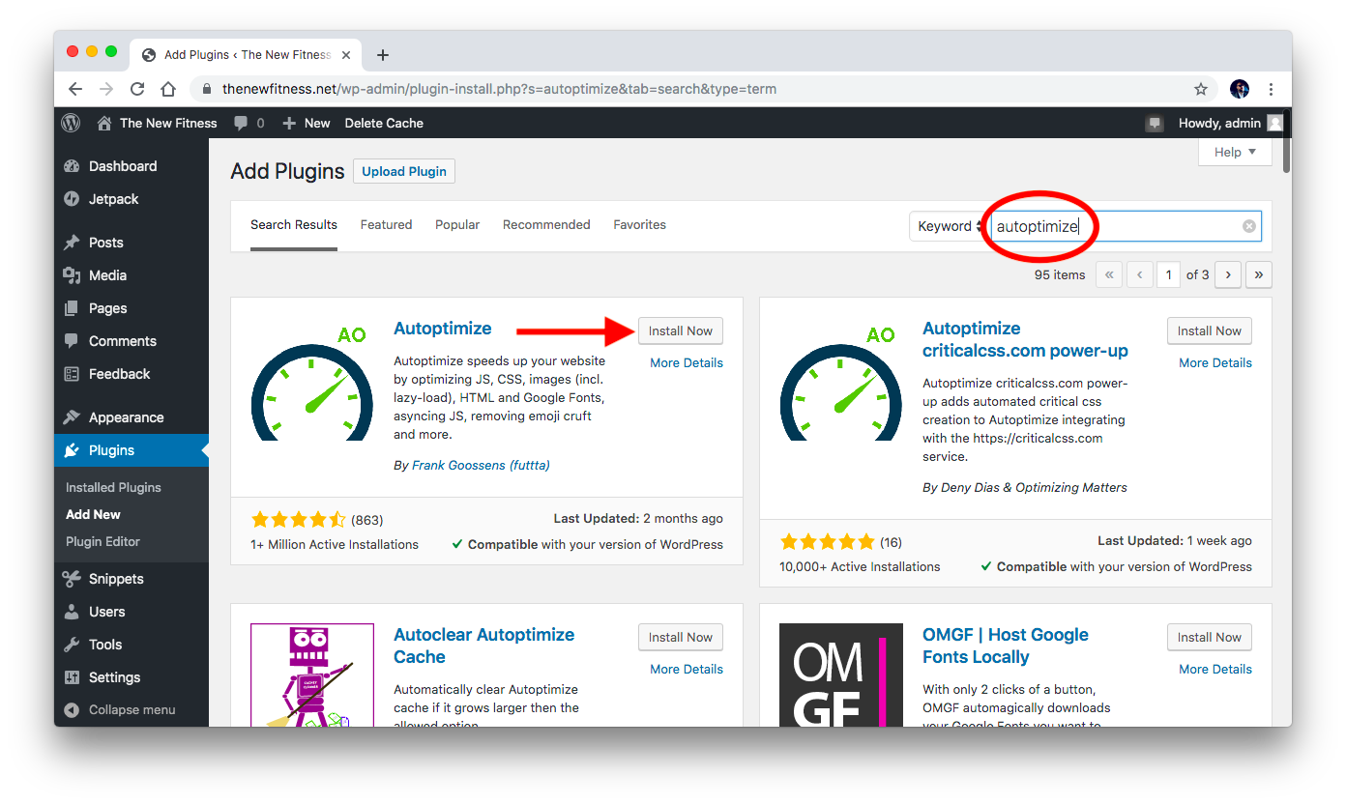The image size is (1346, 804).
Task: Click the notification icon beside Howdy, admin
Action: click(1154, 124)
